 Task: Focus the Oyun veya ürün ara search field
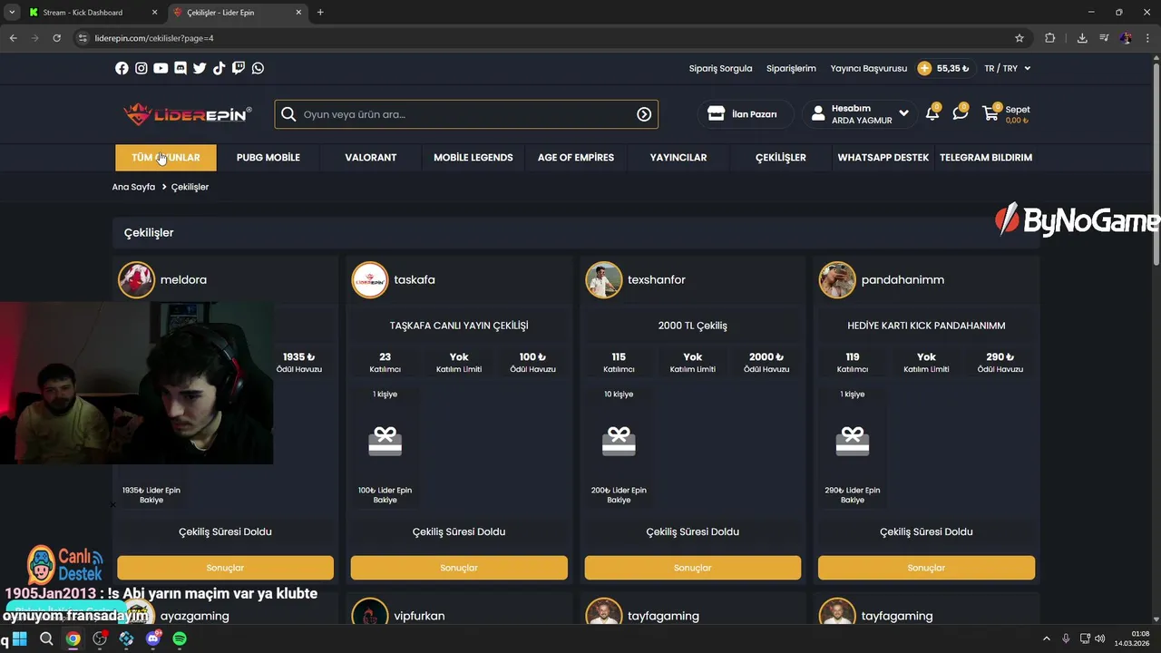pos(466,114)
